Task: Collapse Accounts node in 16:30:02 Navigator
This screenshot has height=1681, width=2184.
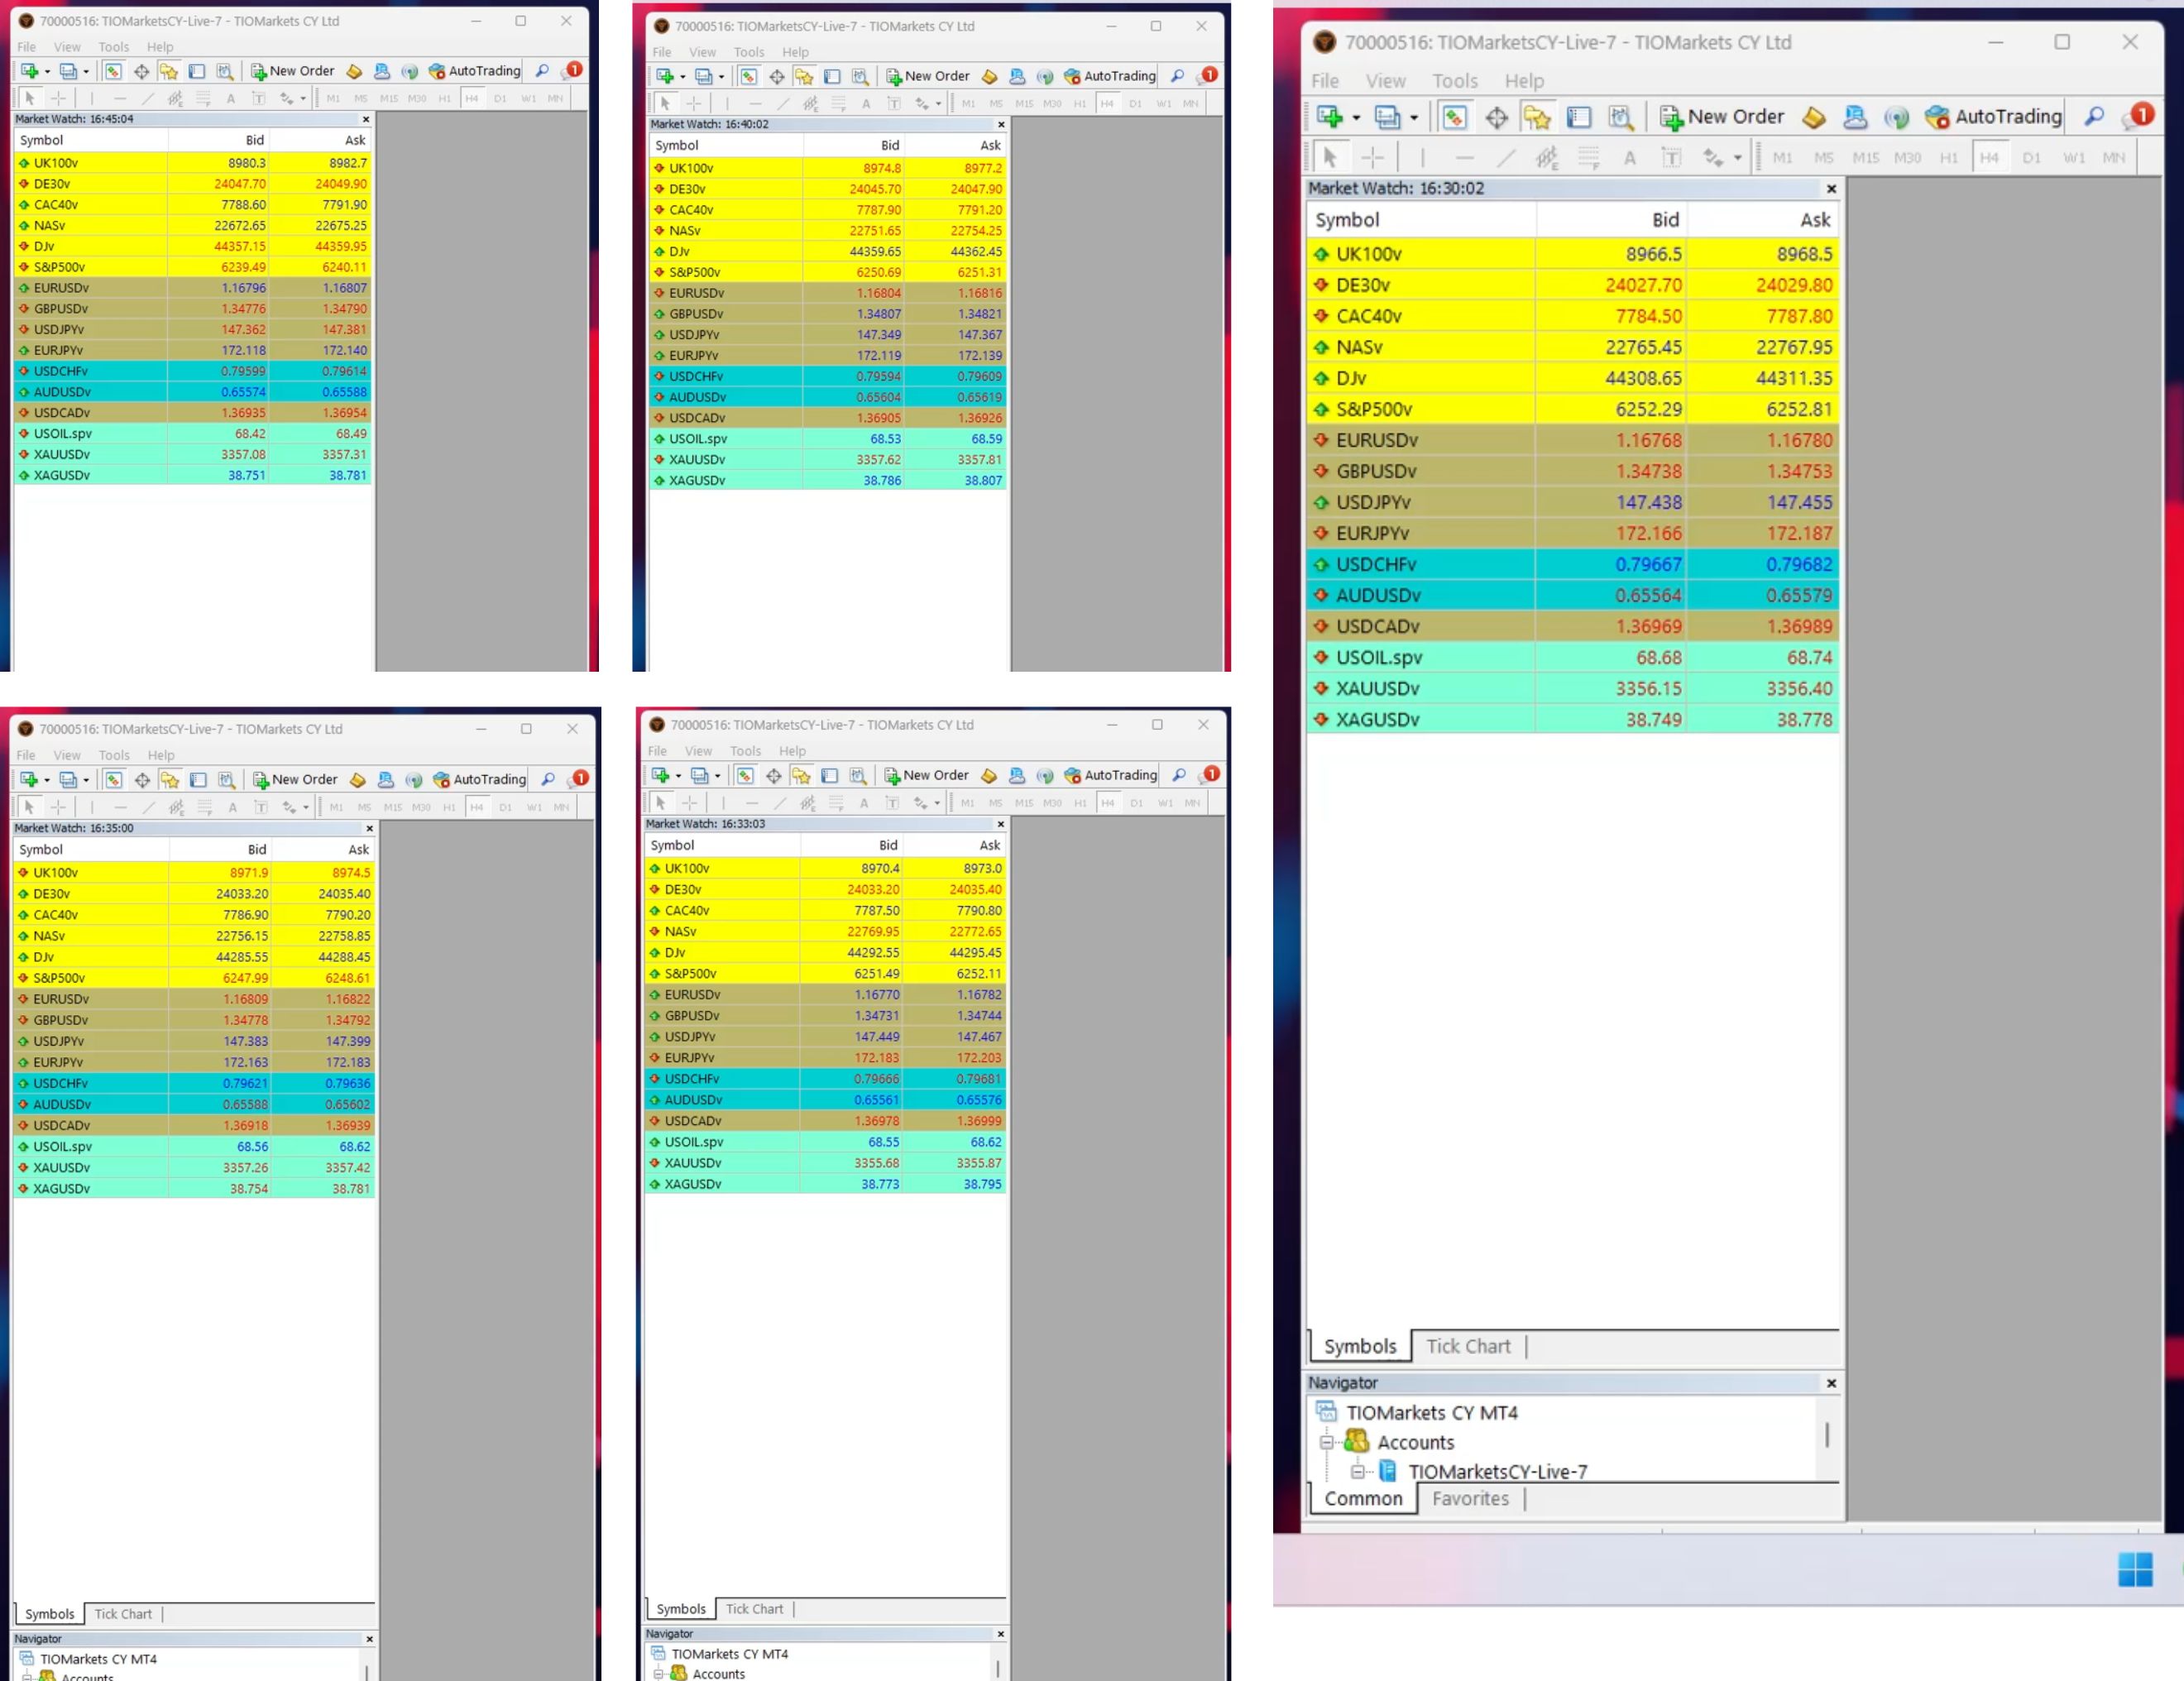Action: 1327,1442
